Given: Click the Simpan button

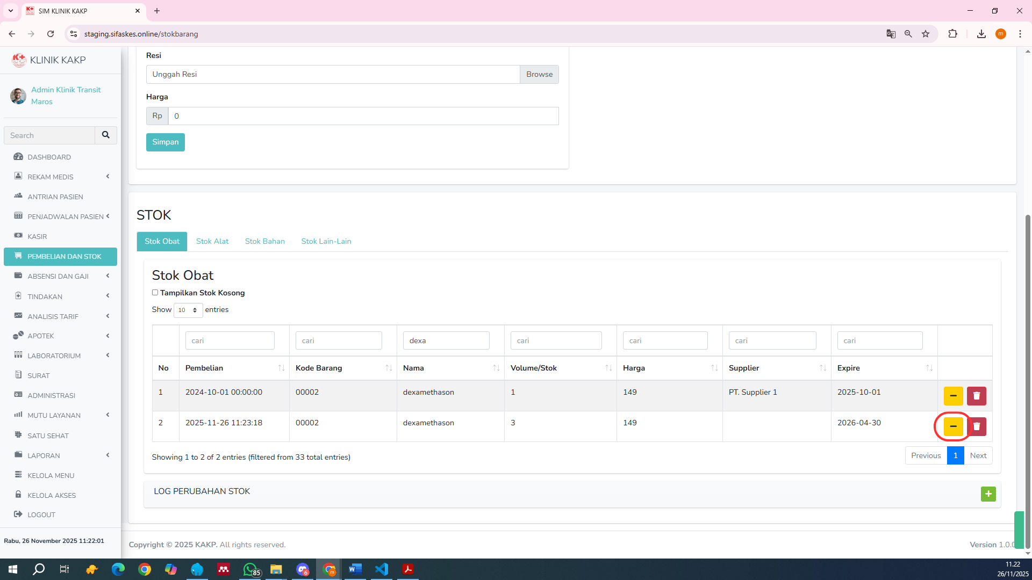Looking at the screenshot, I should (165, 142).
